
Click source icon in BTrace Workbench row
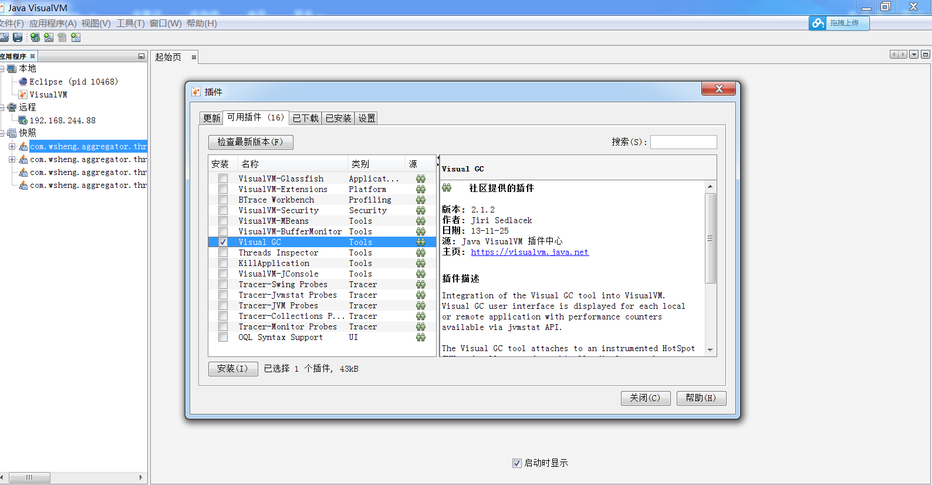(x=421, y=200)
